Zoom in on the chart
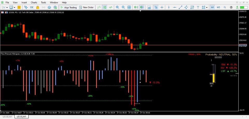Viewport: 249px width, 119px height. click(117, 7)
